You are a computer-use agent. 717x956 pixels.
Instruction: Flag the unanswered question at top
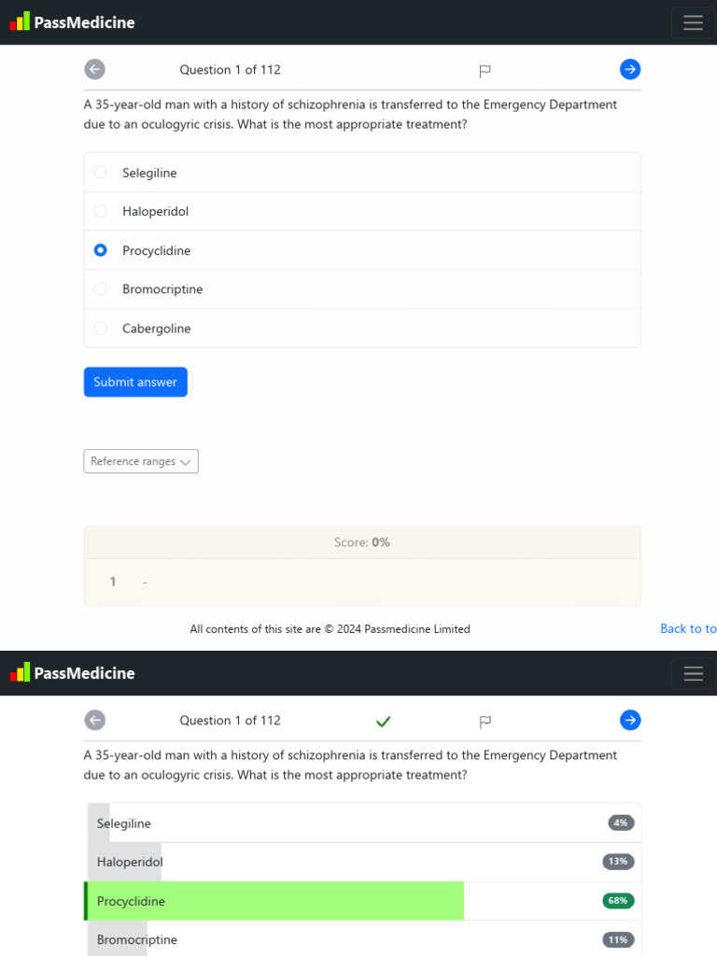pyautogui.click(x=485, y=71)
